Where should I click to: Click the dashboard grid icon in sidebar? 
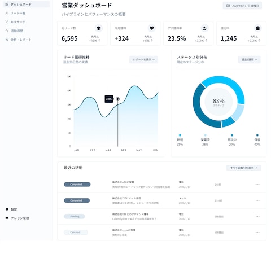(x=7, y=4)
